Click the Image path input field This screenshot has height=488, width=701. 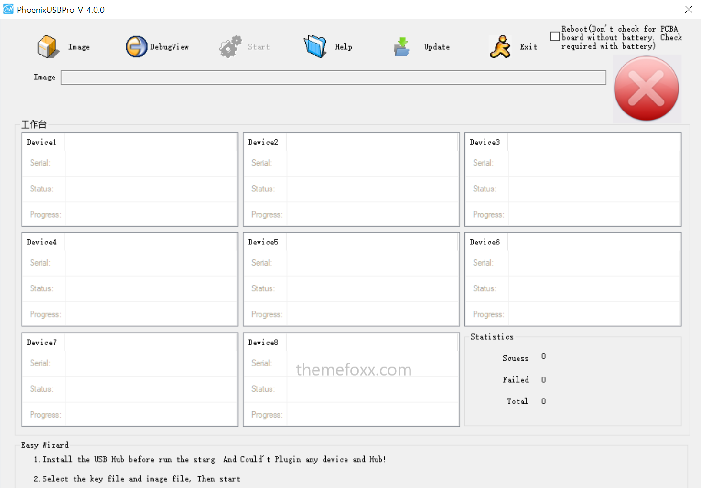point(334,78)
